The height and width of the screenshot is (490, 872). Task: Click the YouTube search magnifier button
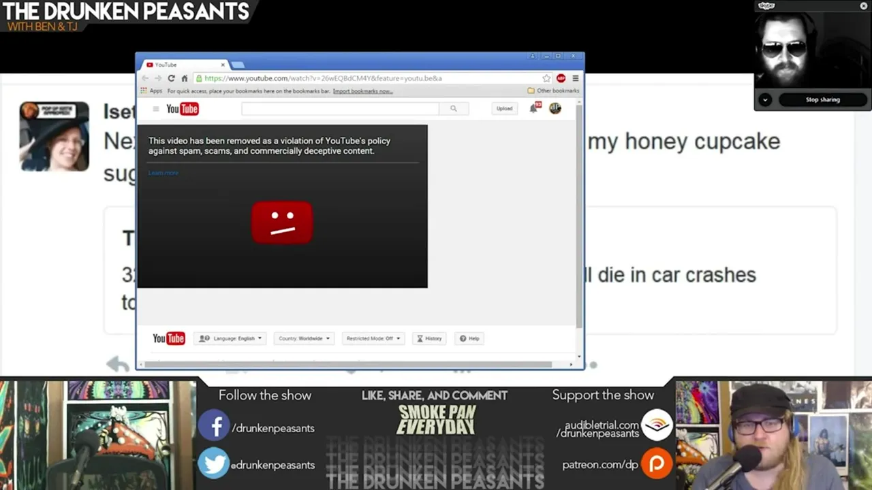pos(453,108)
